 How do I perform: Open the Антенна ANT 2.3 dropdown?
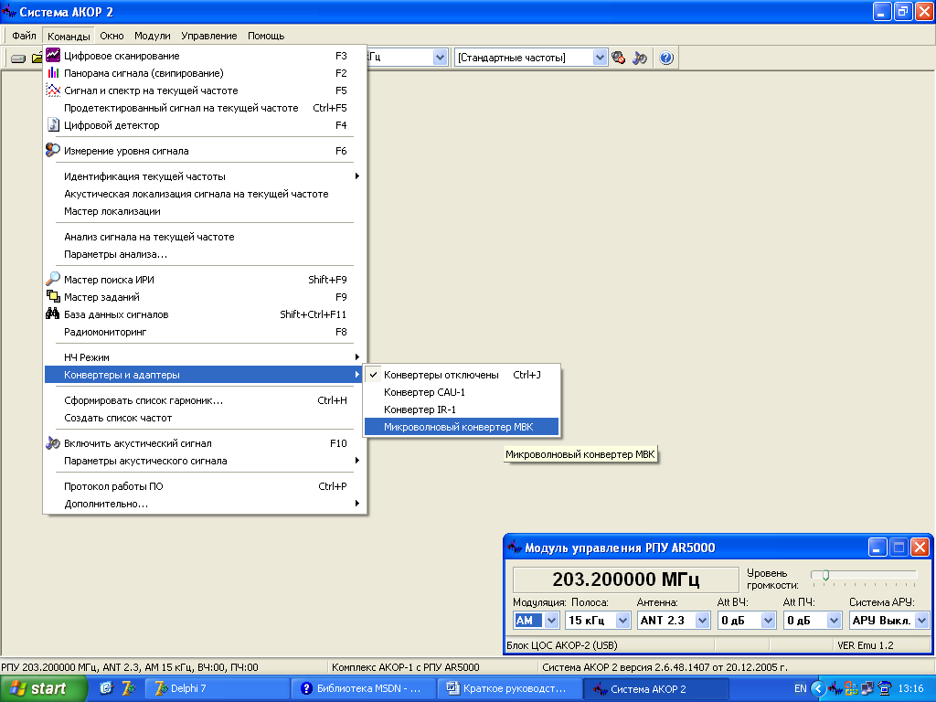coord(703,621)
